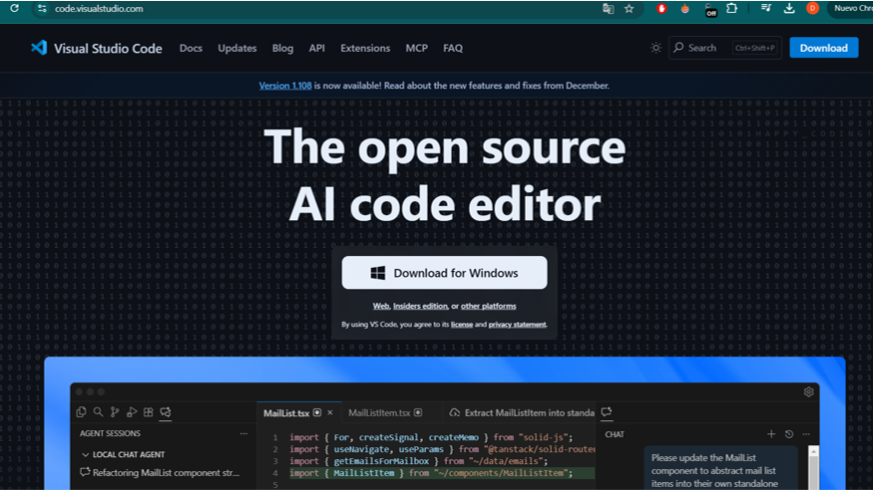Open the other platforms link
This screenshot has height=490, width=873.
click(x=488, y=306)
